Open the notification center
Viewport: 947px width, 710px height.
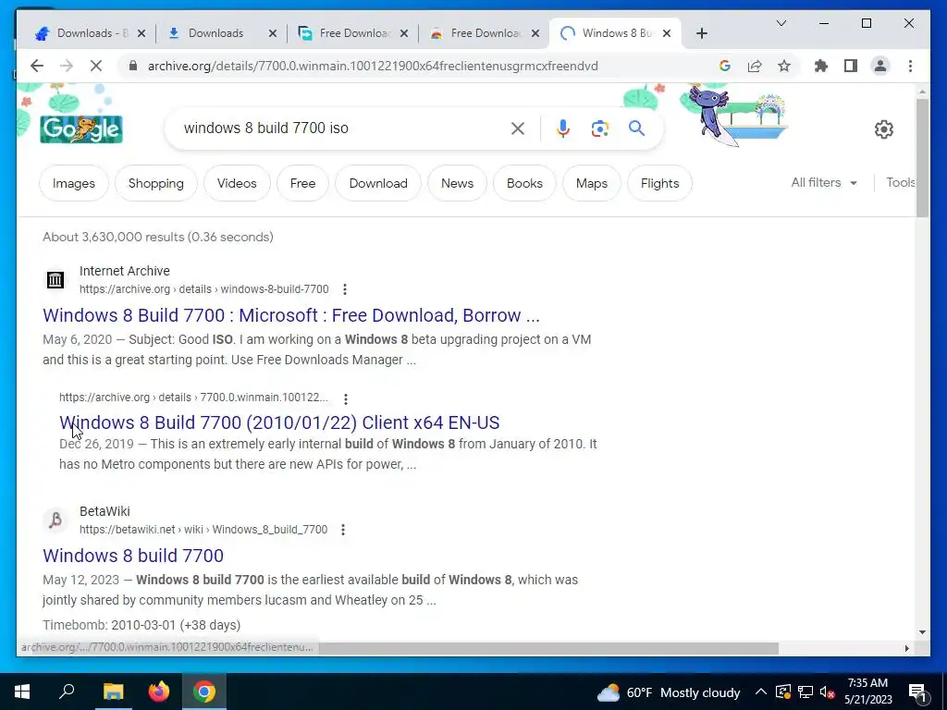(918, 692)
